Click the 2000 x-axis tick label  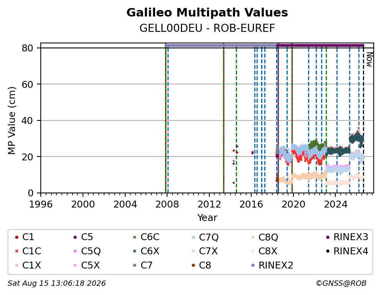tap(83, 204)
